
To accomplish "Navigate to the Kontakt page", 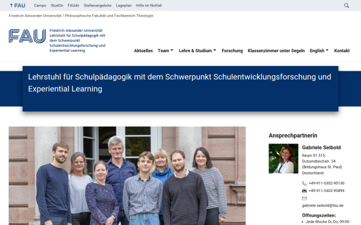I will [342, 50].
